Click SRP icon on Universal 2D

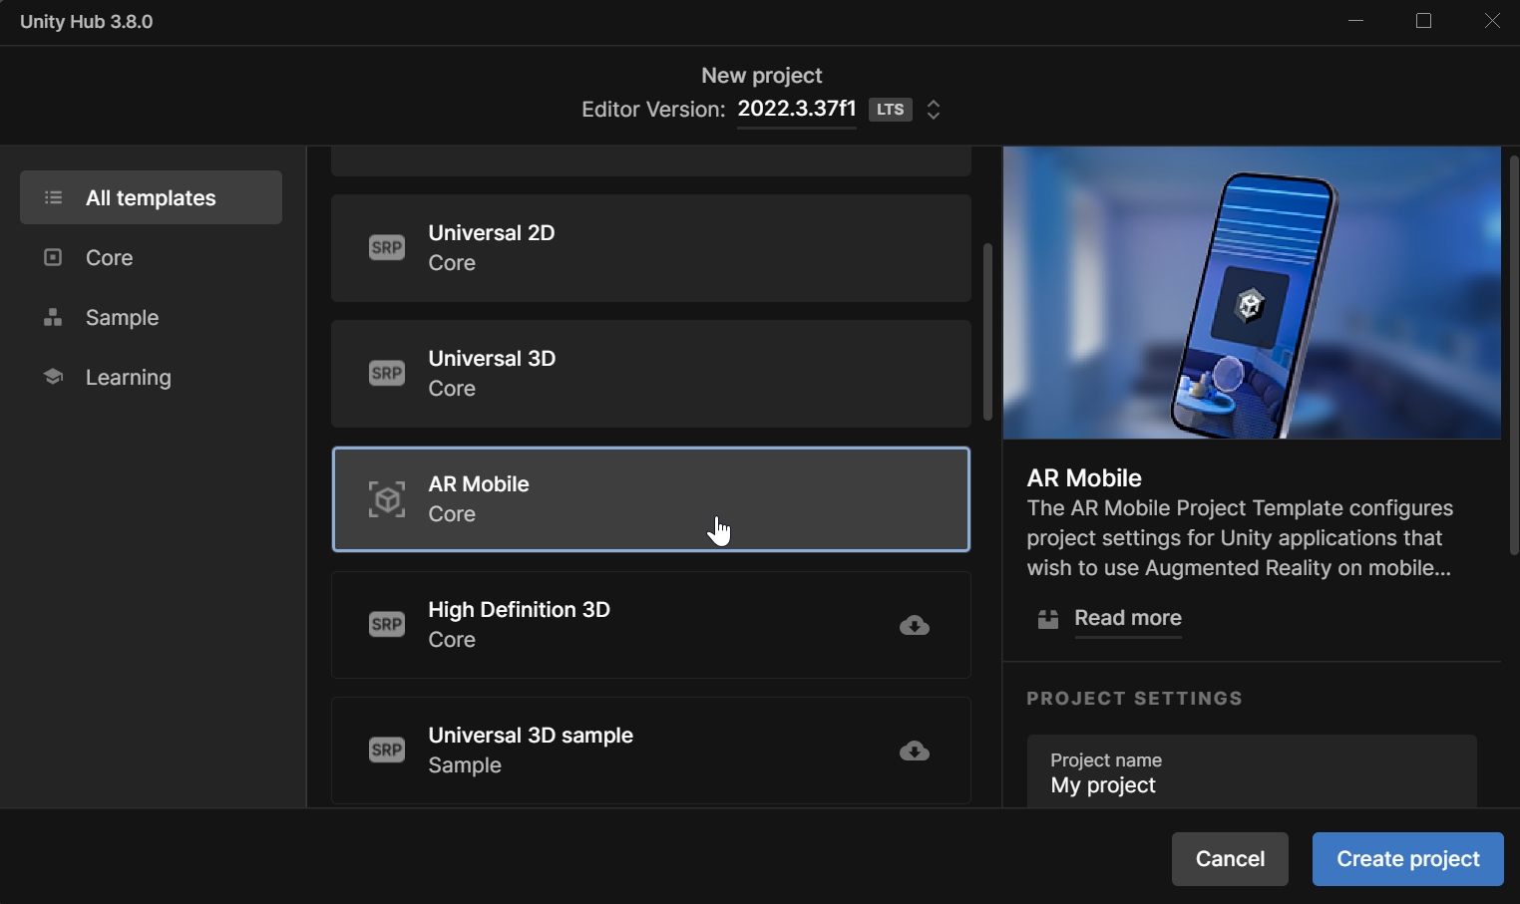[x=387, y=247]
